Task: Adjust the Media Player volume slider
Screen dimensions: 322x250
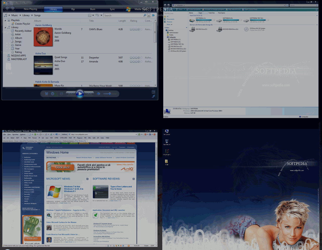Action: [110, 94]
